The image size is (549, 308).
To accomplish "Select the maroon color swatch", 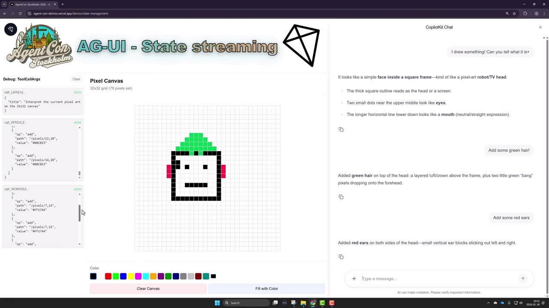I will 198,276.
